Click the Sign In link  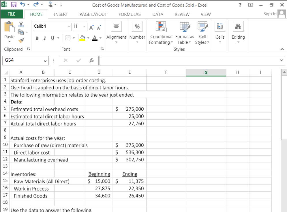[x=270, y=14]
